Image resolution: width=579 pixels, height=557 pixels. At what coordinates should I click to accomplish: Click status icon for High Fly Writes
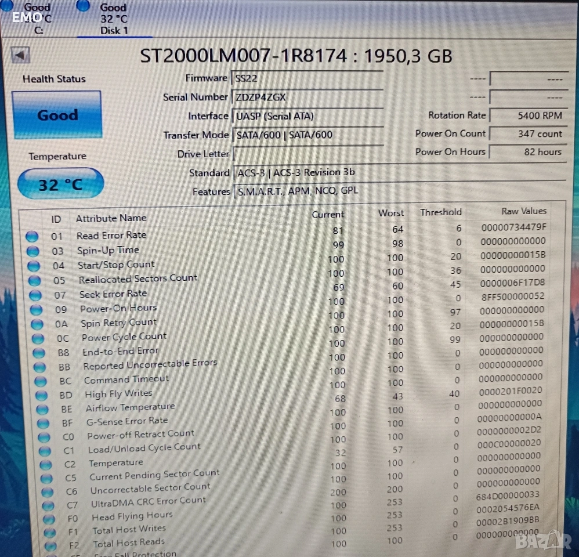pos(41,395)
